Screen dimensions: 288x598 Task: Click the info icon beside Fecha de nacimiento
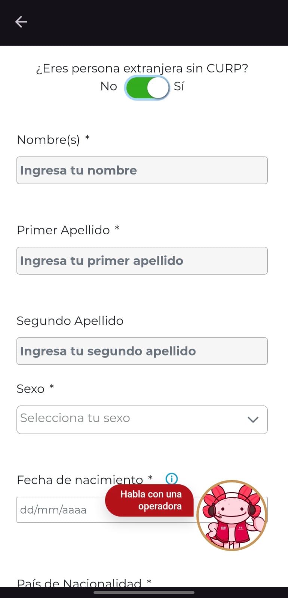pos(172,478)
